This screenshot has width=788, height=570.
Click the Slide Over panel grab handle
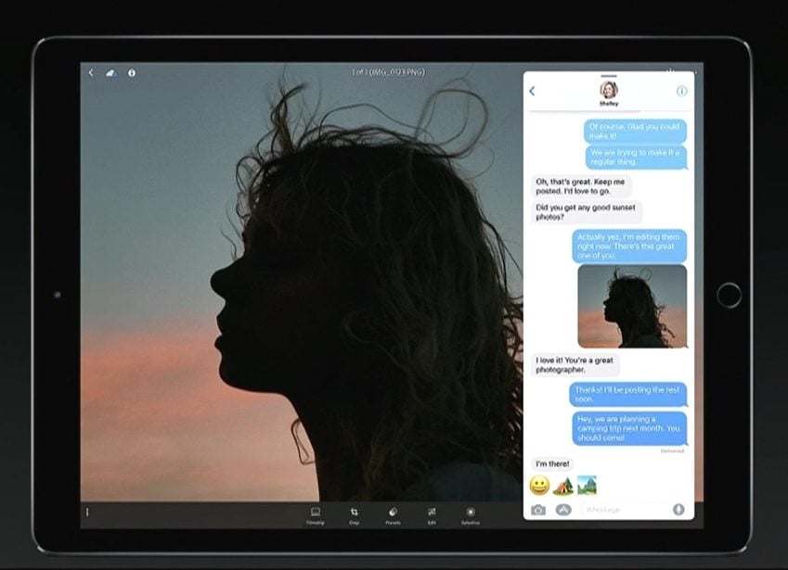click(608, 76)
